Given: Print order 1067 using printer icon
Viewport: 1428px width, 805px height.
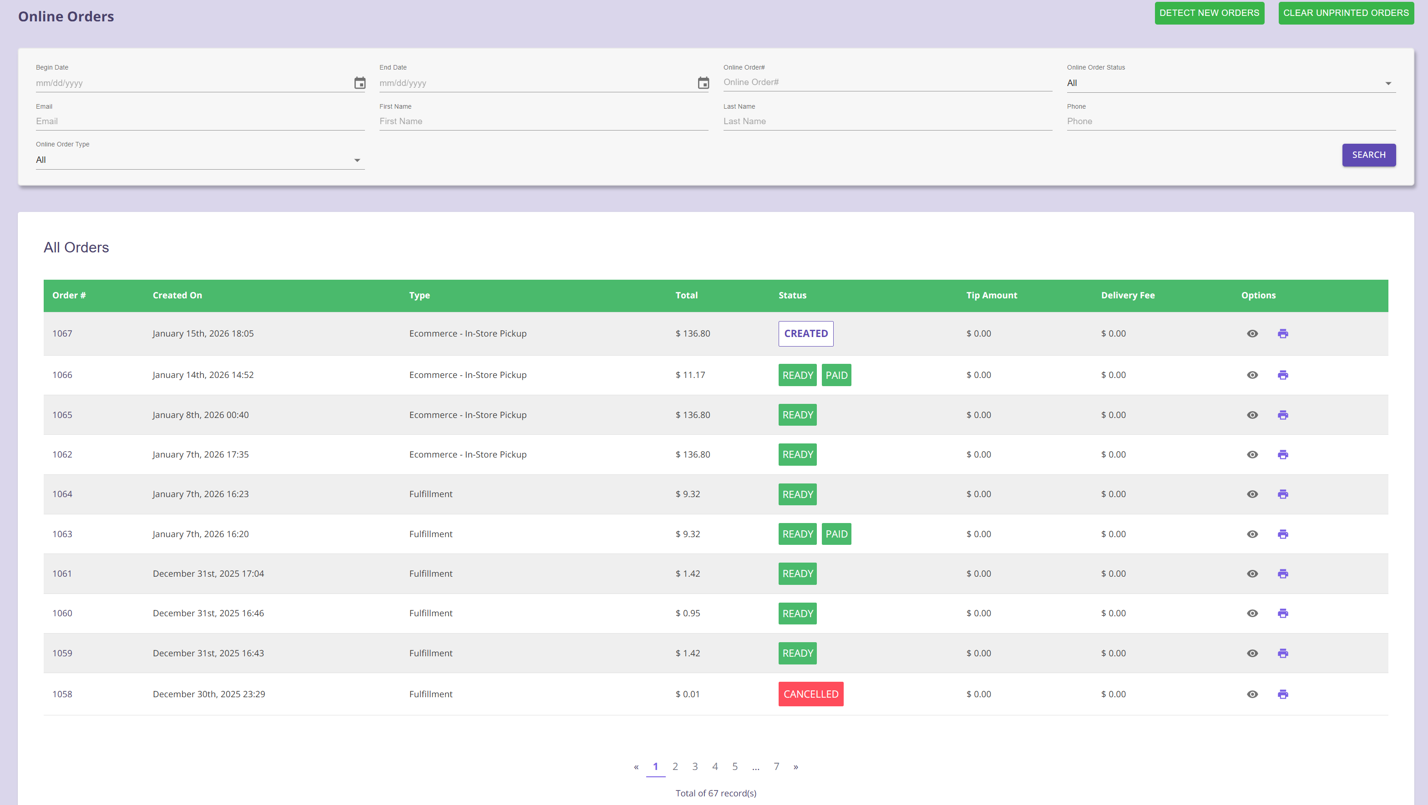Looking at the screenshot, I should (x=1282, y=333).
